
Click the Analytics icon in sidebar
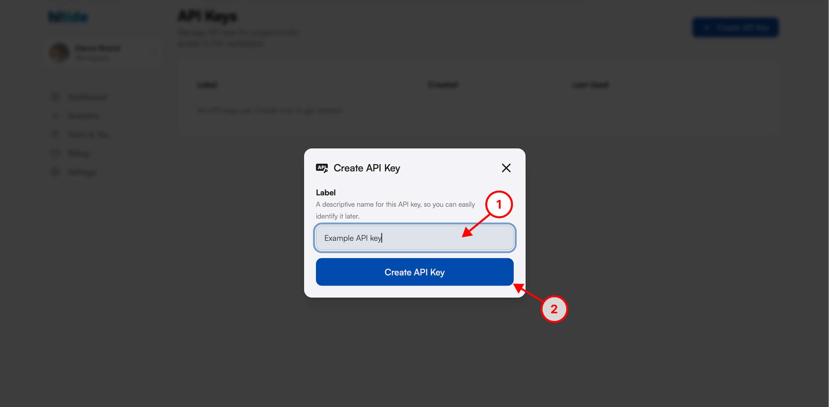point(55,116)
